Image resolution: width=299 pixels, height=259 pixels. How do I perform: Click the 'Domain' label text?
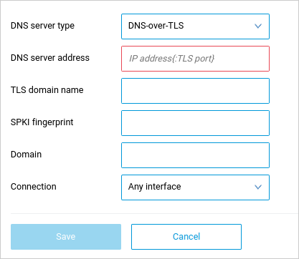point(26,155)
